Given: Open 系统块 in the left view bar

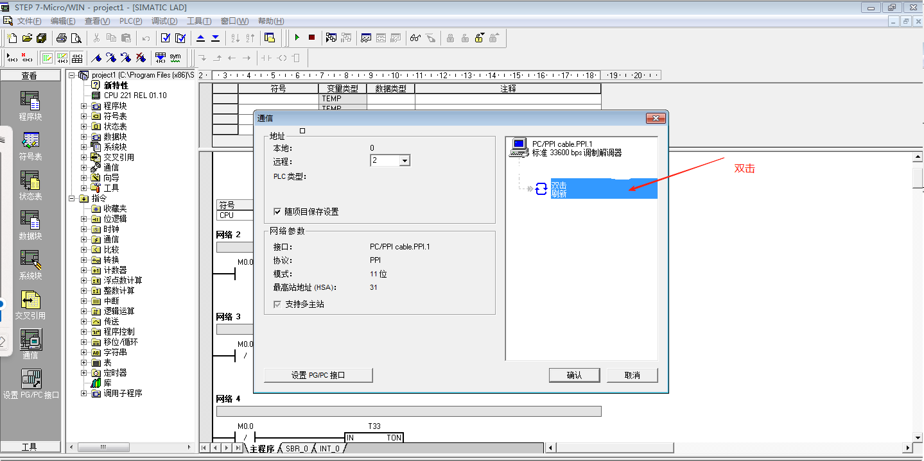Looking at the screenshot, I should pyautogui.click(x=30, y=265).
